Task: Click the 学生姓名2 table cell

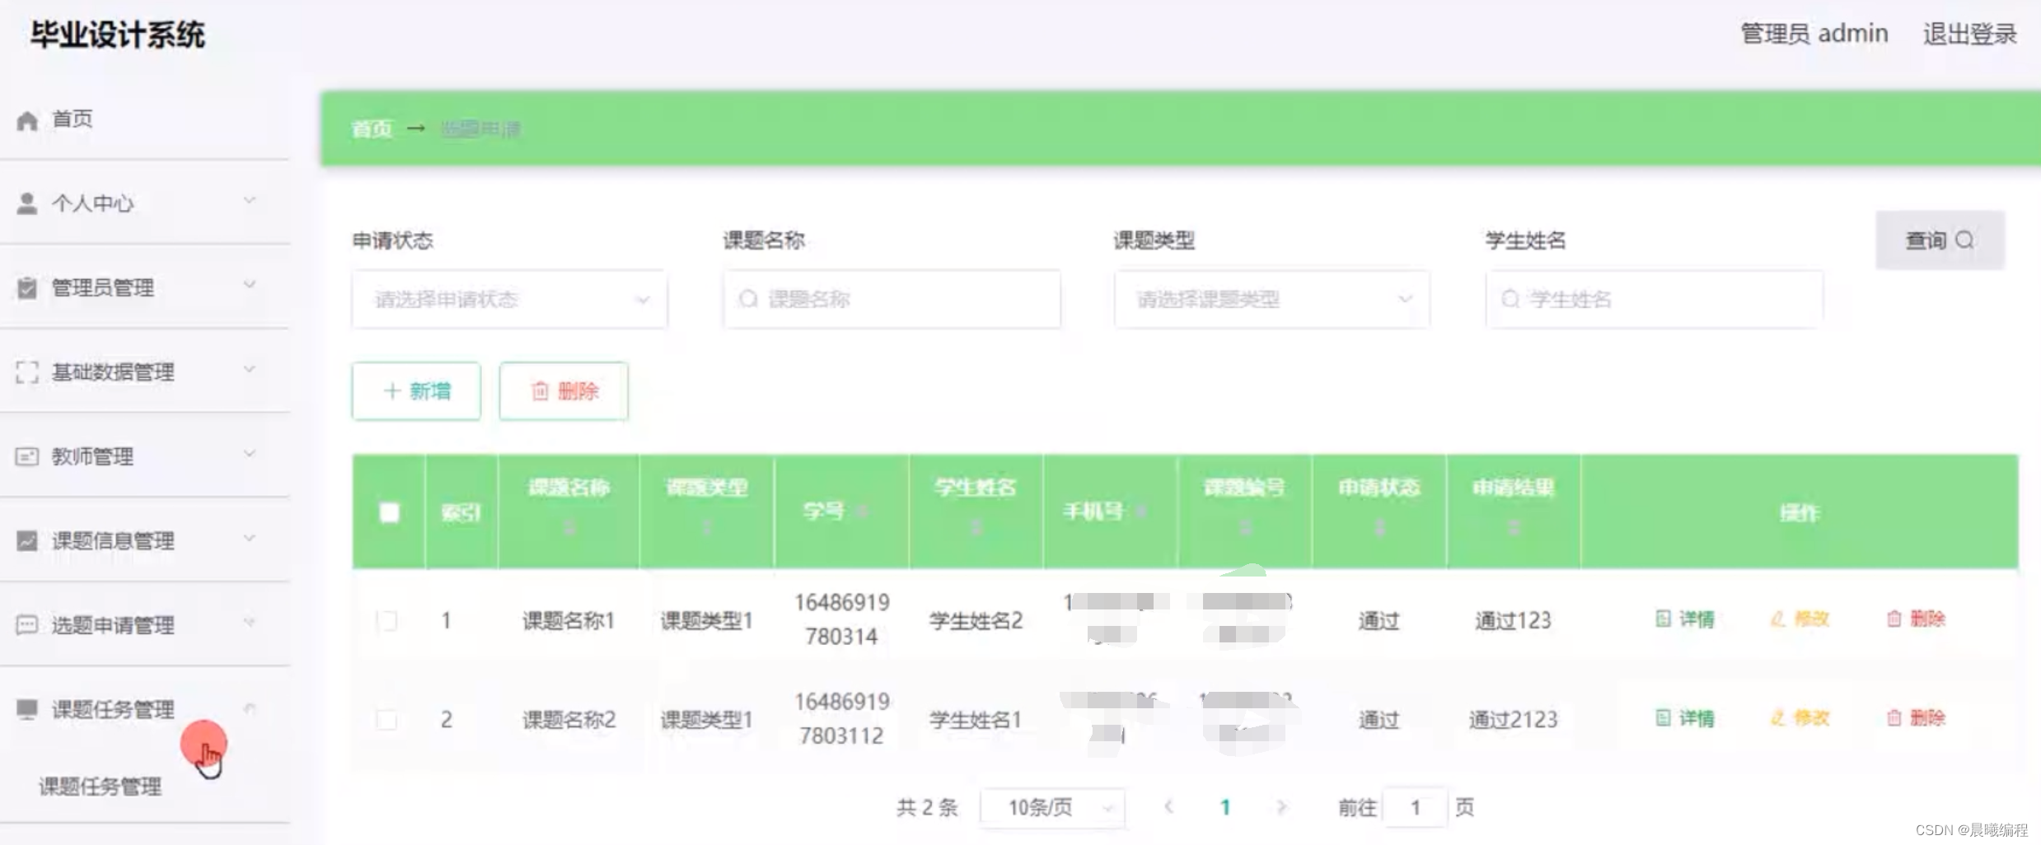Action: tap(976, 620)
